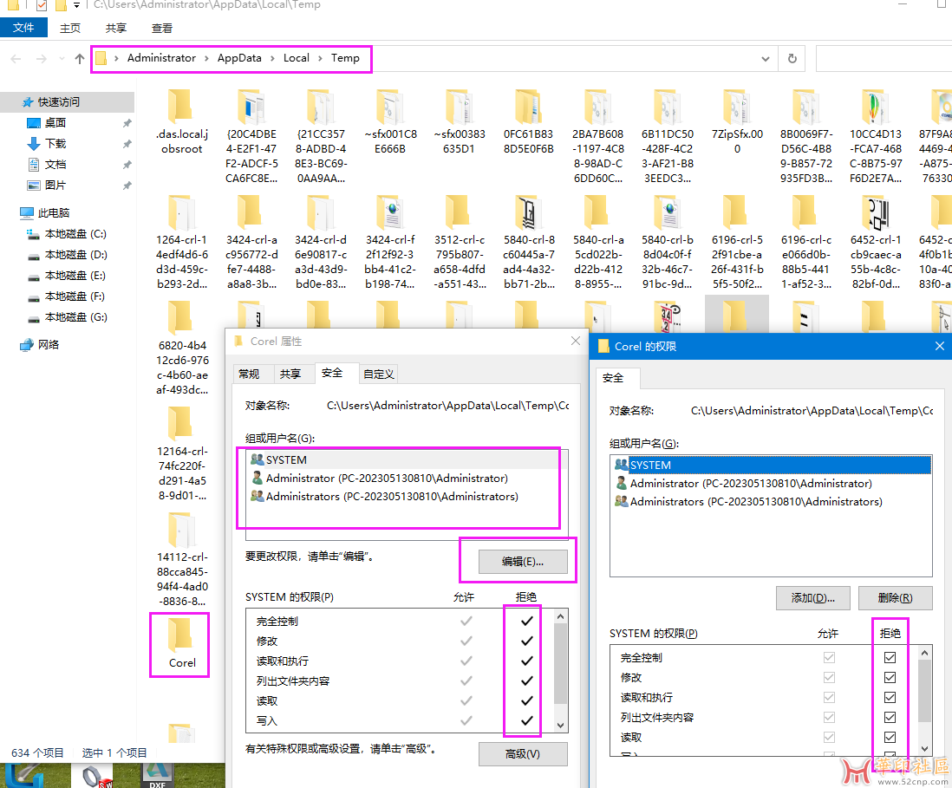This screenshot has height=788, width=952.
Task: Click the 删除(R) button
Action: tap(895, 598)
